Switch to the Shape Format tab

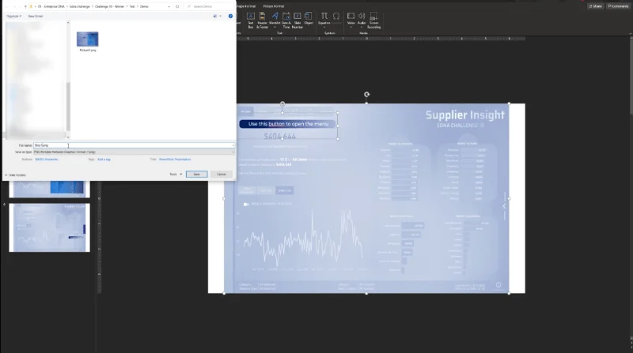pyautogui.click(x=246, y=6)
